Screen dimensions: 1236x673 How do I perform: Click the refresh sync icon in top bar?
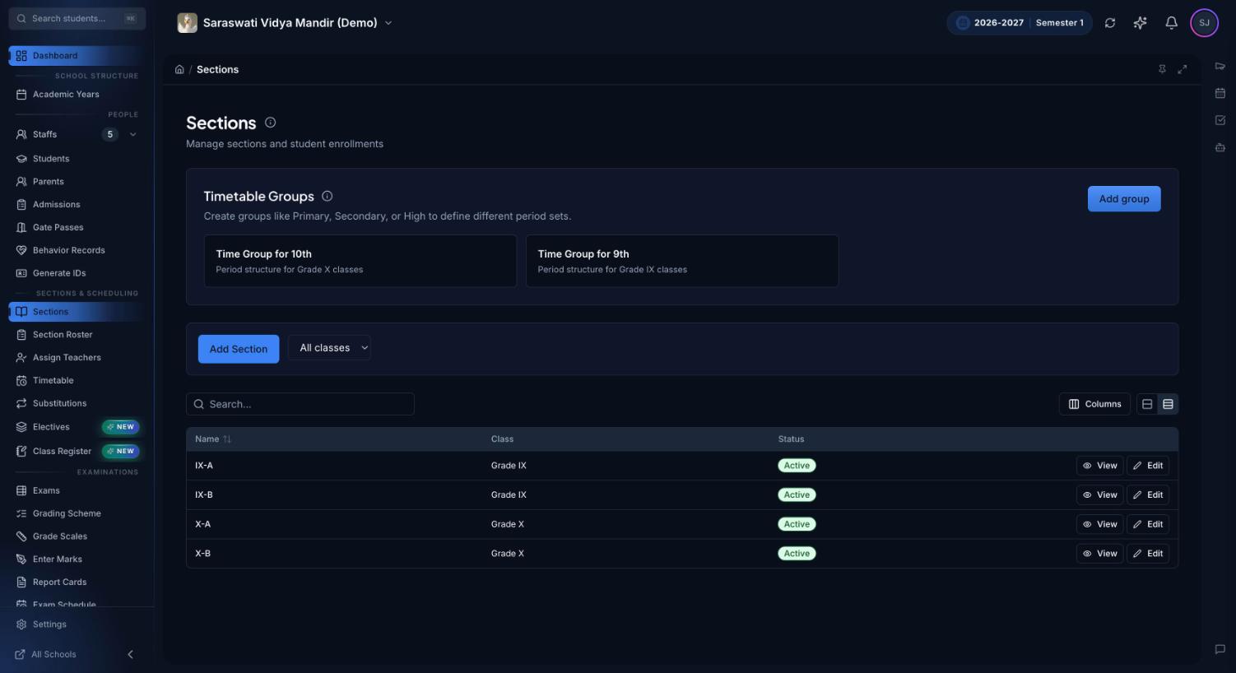(x=1110, y=23)
